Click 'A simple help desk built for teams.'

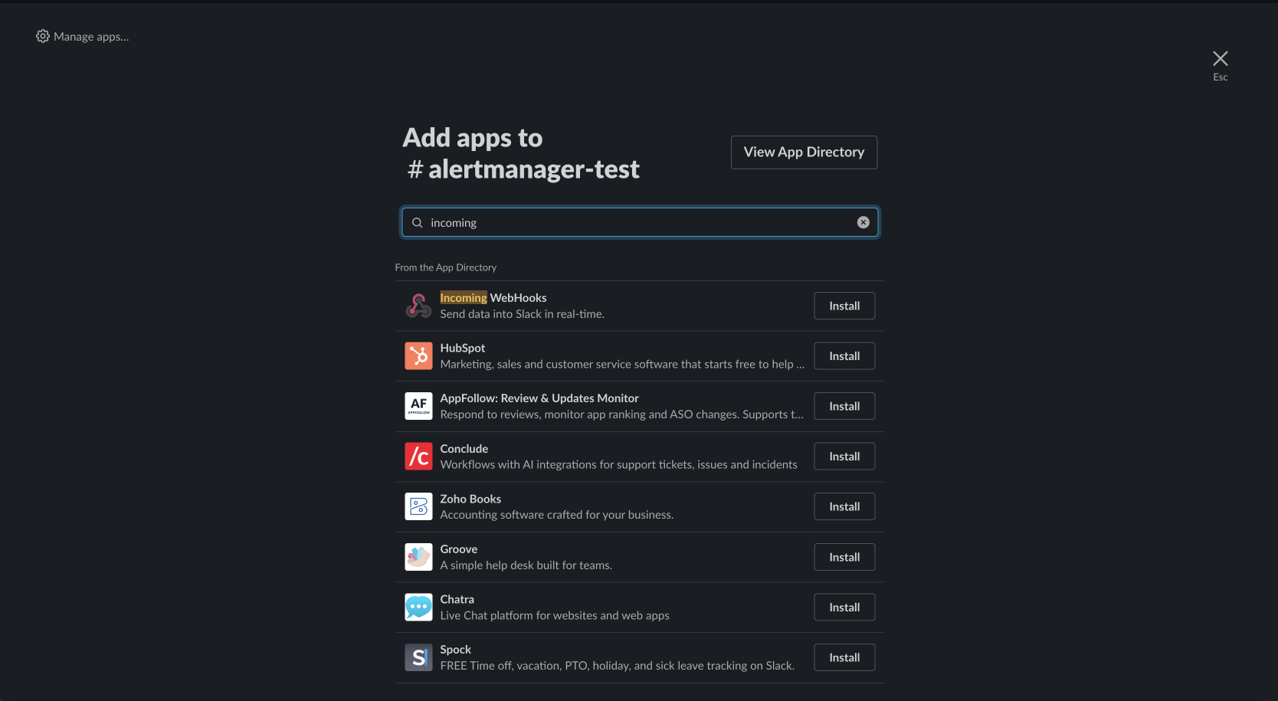(526, 565)
